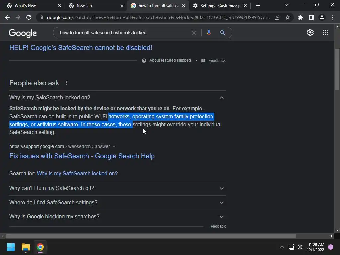Click the forward navigation arrow
Image resolution: width=340 pixels, height=255 pixels.
(x=18, y=17)
